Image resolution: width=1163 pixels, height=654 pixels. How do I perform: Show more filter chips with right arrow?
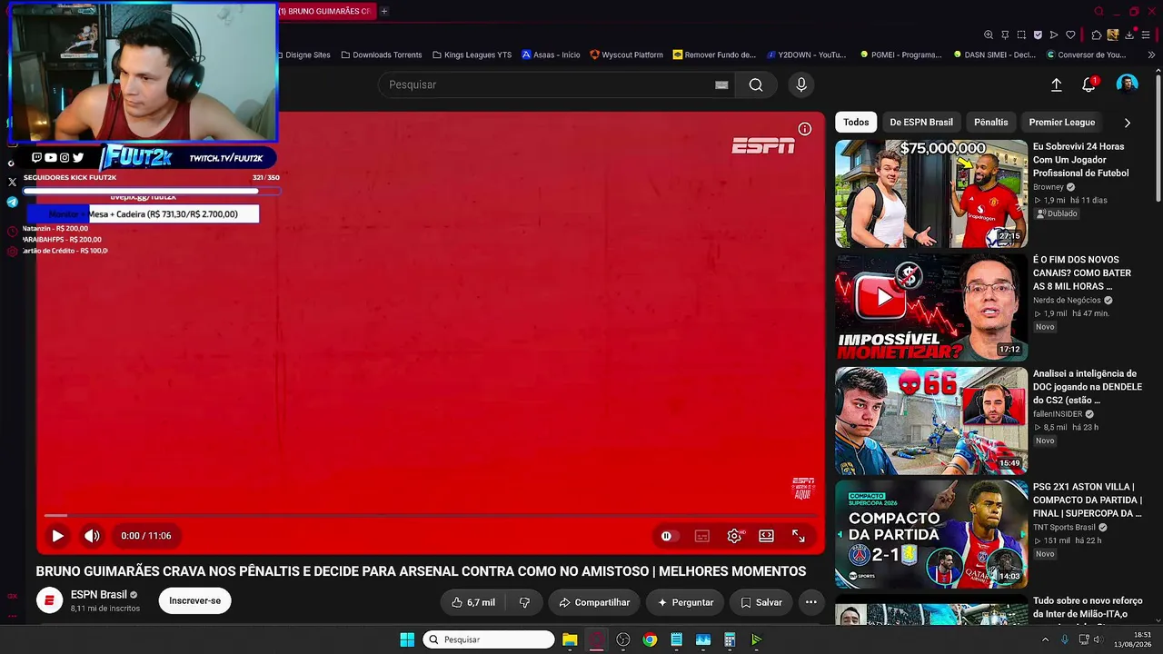click(x=1128, y=123)
